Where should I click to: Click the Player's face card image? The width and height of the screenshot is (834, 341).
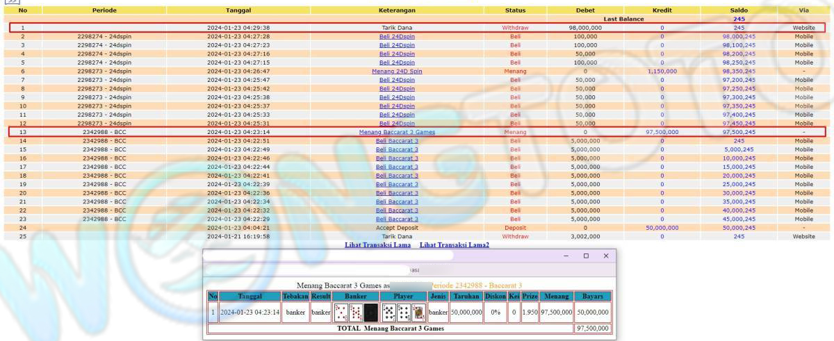click(x=418, y=313)
